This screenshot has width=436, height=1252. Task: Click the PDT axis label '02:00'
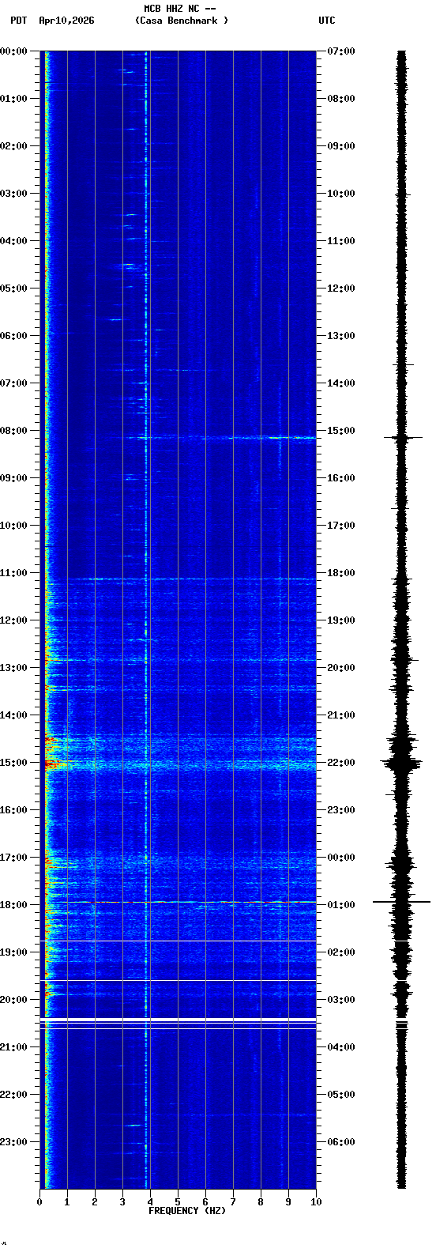(x=13, y=146)
